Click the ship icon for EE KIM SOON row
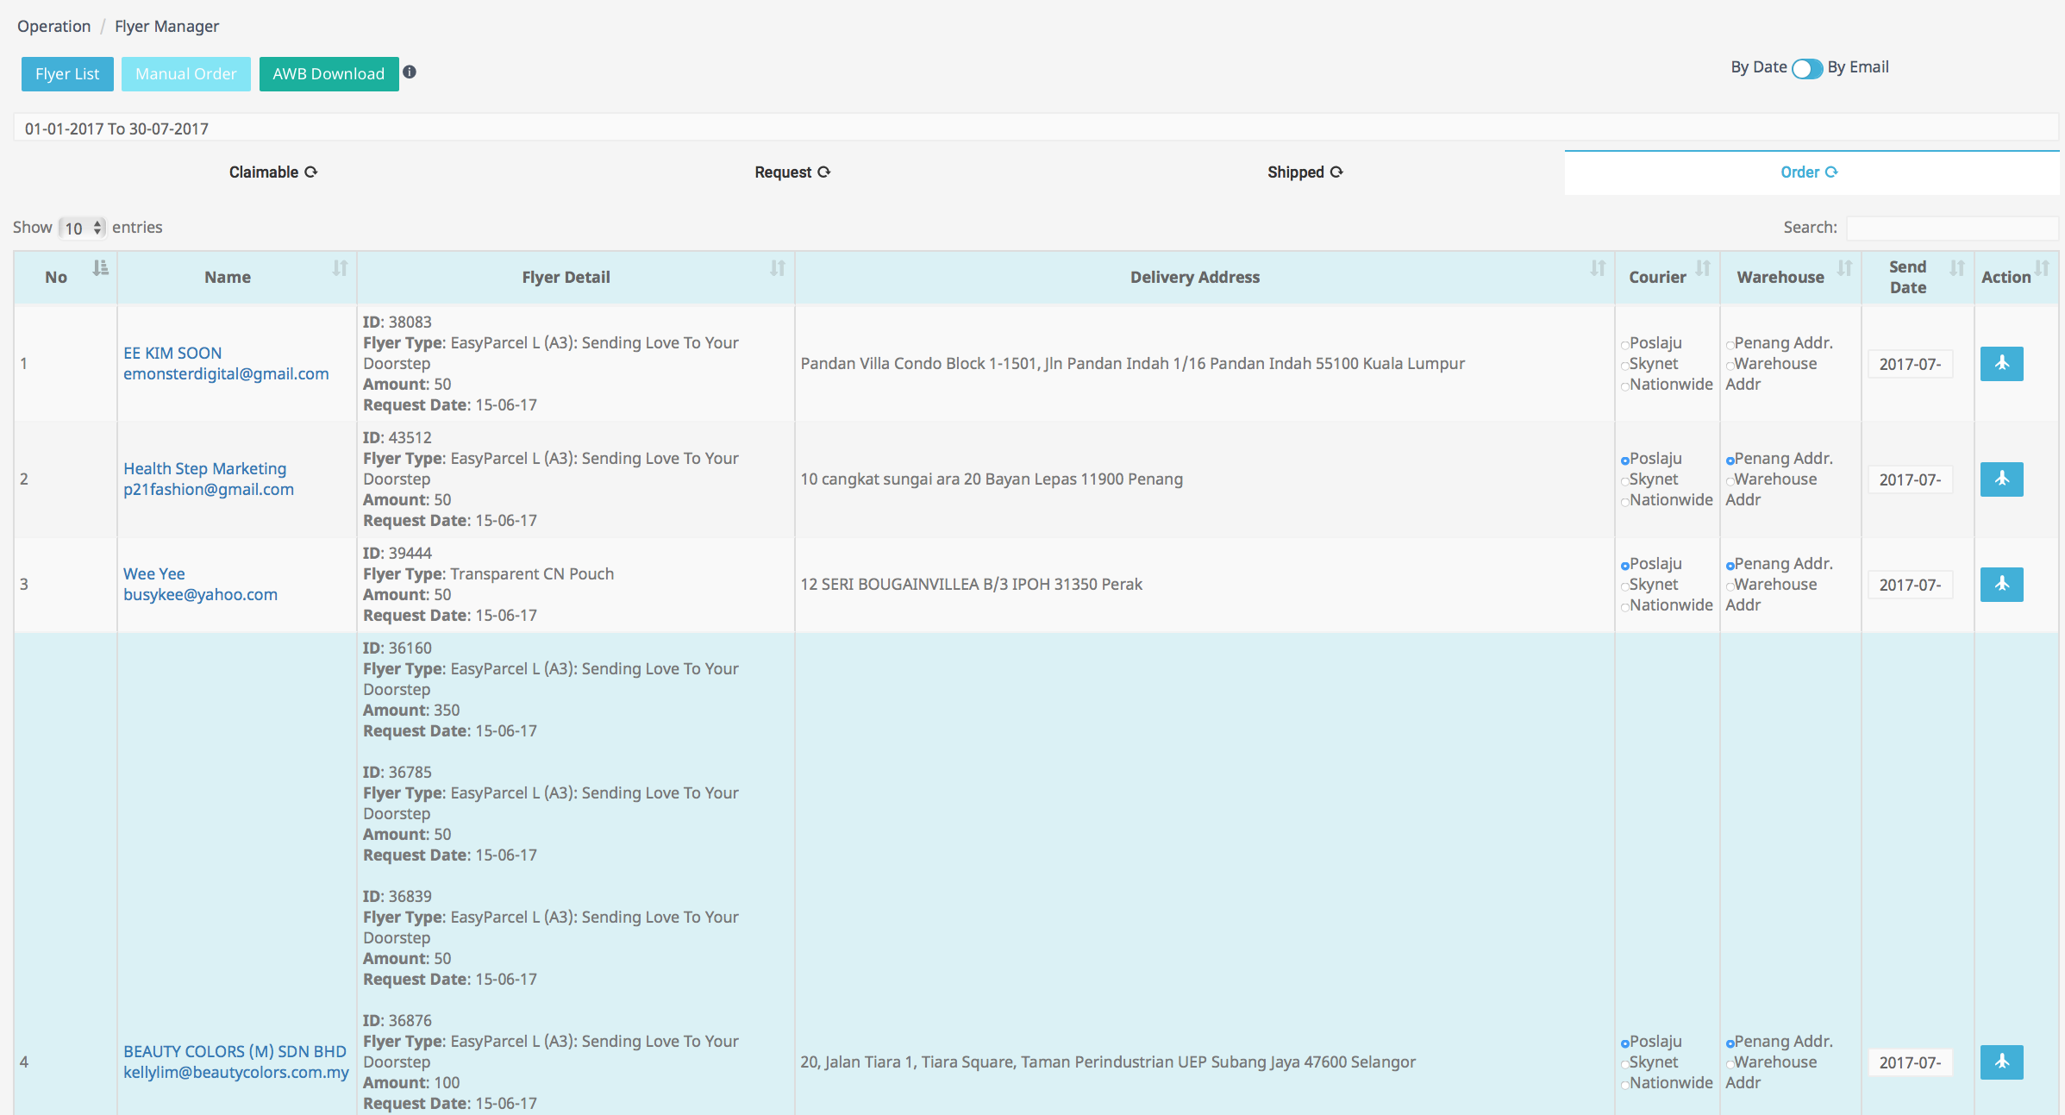 (x=2001, y=364)
